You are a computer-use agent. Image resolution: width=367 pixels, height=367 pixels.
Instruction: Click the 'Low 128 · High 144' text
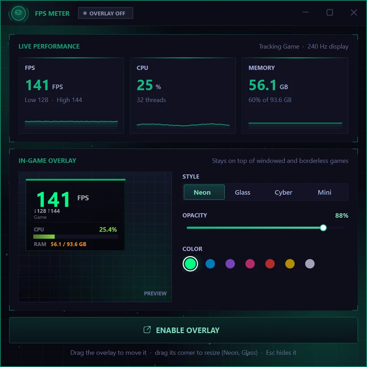[x=53, y=100]
